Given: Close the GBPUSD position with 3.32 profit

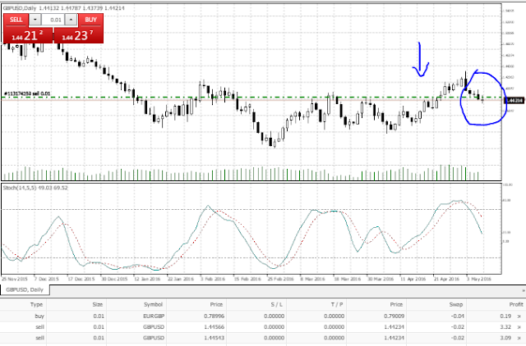Looking at the screenshot, I should [519, 327].
